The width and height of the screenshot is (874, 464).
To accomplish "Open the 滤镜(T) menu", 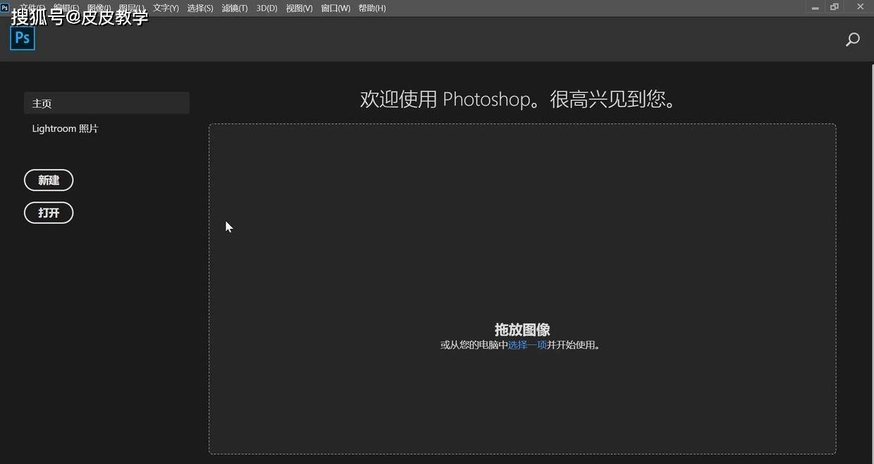I will click(235, 8).
